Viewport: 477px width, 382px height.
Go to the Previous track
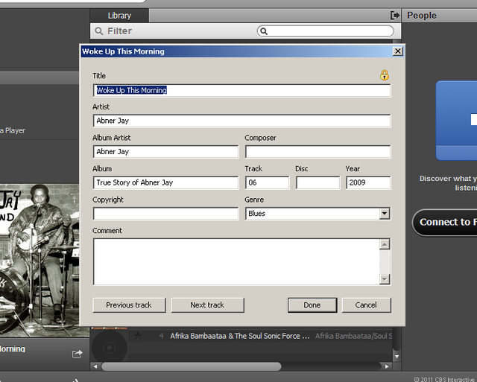(x=129, y=305)
